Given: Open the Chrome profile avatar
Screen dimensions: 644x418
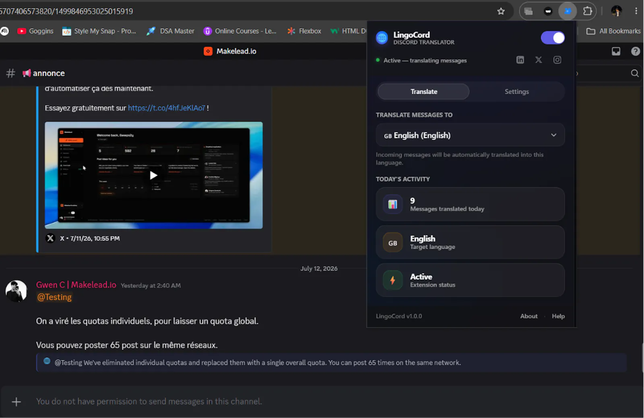Looking at the screenshot, I should click(x=616, y=11).
